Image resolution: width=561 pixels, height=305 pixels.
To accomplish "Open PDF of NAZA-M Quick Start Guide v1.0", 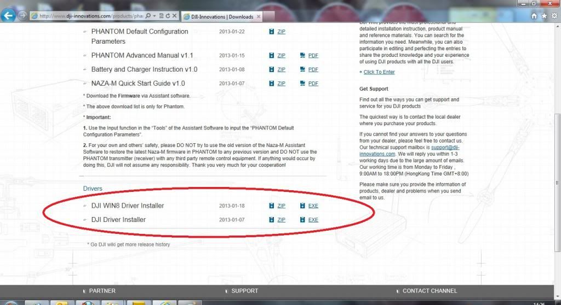I will (313, 83).
